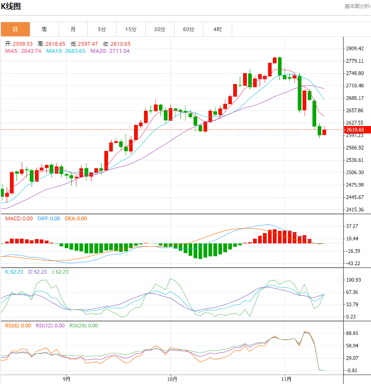Open the 基本面分析 link
The image size is (371, 384).
click(357, 7)
